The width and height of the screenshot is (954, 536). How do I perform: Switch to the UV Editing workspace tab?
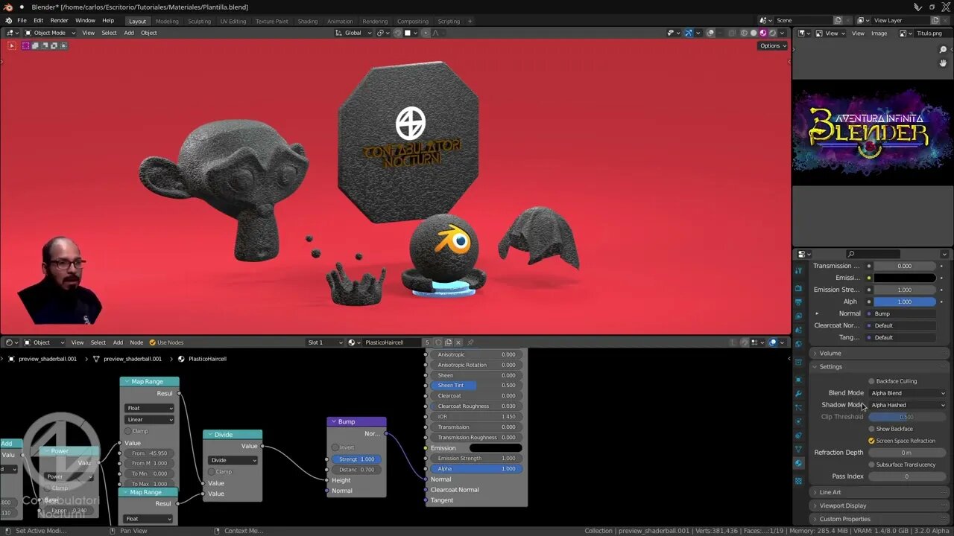coord(233,21)
